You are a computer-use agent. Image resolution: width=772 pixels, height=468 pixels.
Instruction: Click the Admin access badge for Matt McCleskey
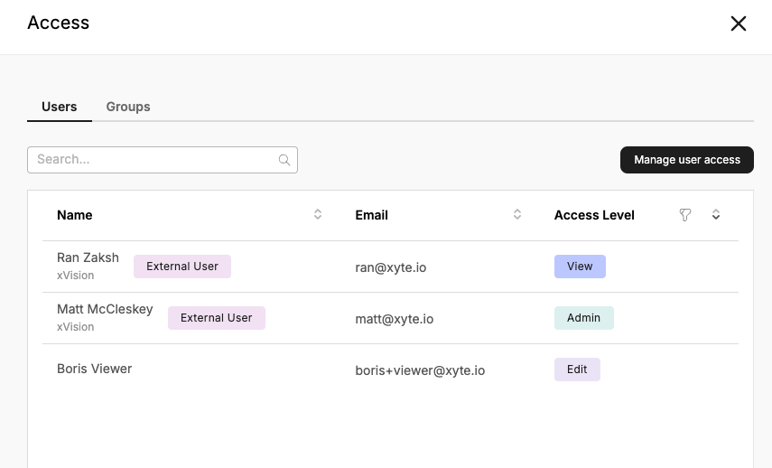point(584,318)
